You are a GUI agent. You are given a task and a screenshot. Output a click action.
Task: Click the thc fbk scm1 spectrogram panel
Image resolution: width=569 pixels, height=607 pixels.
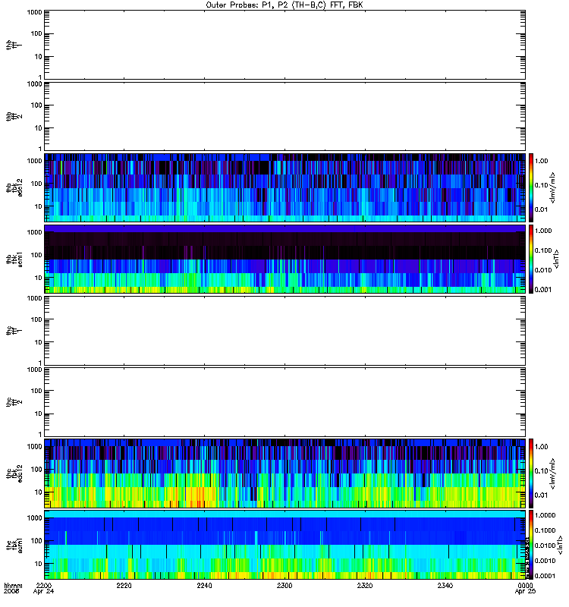pyautogui.click(x=284, y=545)
